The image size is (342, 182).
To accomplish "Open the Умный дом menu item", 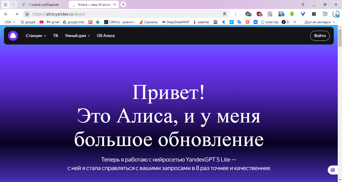I will coord(77,36).
